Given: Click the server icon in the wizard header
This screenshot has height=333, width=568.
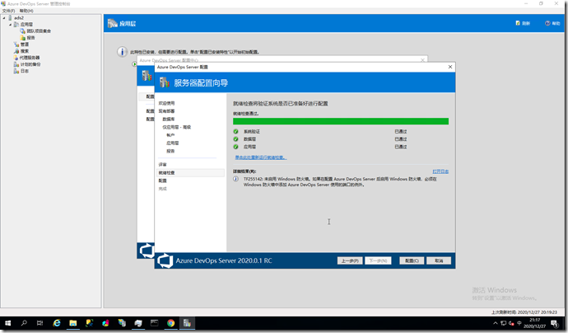Looking at the screenshot, I should pos(165,82).
